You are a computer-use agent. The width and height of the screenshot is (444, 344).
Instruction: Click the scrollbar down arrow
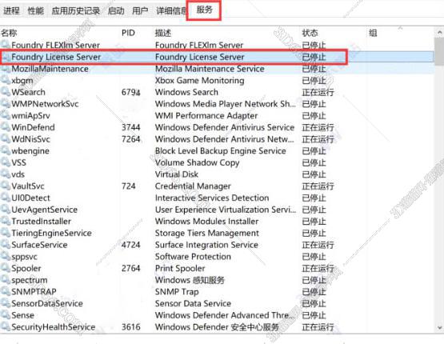[x=440, y=327]
